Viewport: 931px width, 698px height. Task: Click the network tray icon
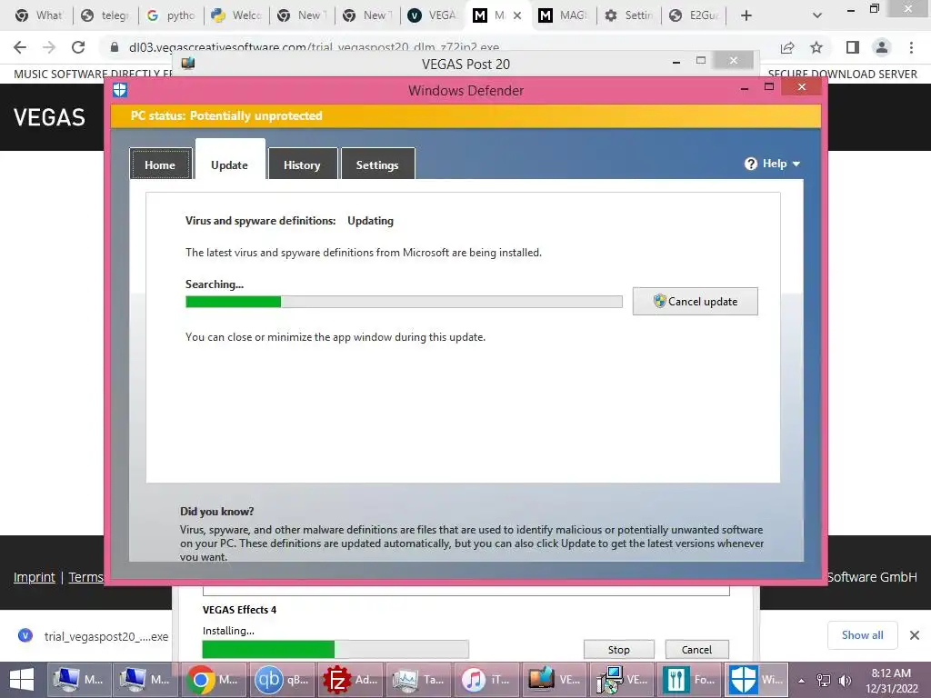point(823,681)
